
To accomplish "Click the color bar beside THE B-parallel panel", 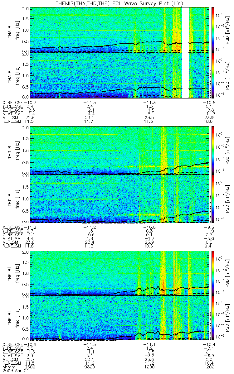I will pyautogui.click(x=213, y=318).
